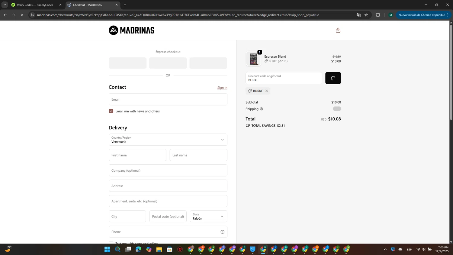The width and height of the screenshot is (453, 255).
Task: Focus the Phone field
Action: (168, 232)
